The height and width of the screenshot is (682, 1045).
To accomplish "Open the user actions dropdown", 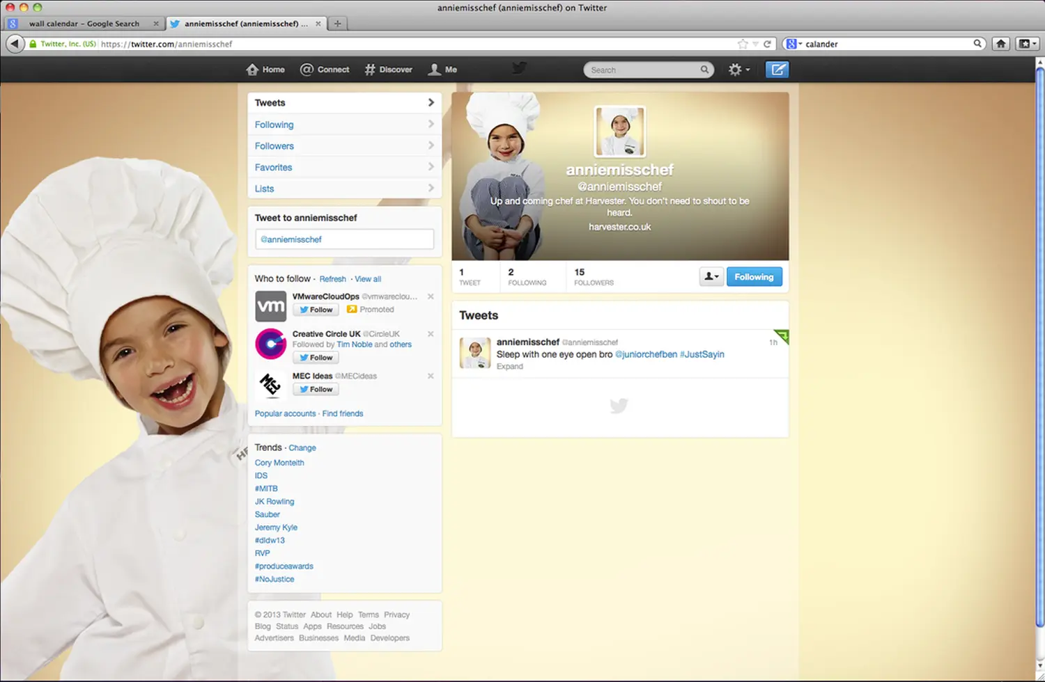I will coord(711,277).
